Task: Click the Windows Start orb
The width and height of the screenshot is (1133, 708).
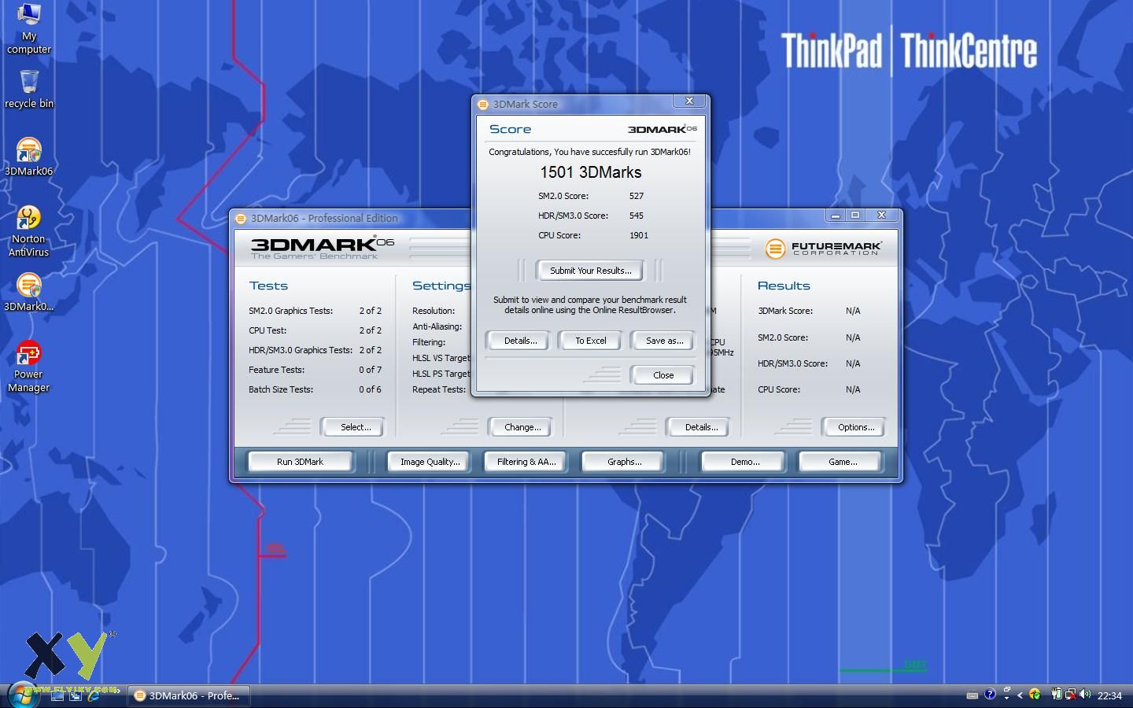Action: (x=22, y=695)
